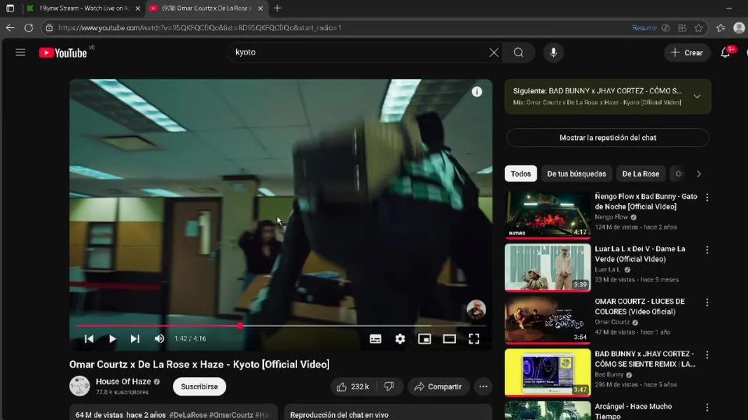Open the channel watermark on video

coord(476,310)
